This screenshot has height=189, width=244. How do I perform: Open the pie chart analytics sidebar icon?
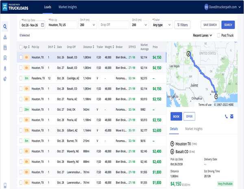click(5, 78)
